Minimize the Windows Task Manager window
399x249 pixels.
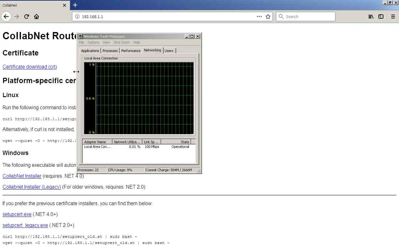(x=187, y=36)
